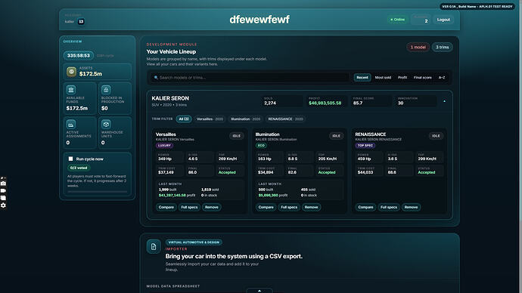The width and height of the screenshot is (522, 293).
Task: Click the IDLE badge on Versailles card
Action: [x=236, y=135]
